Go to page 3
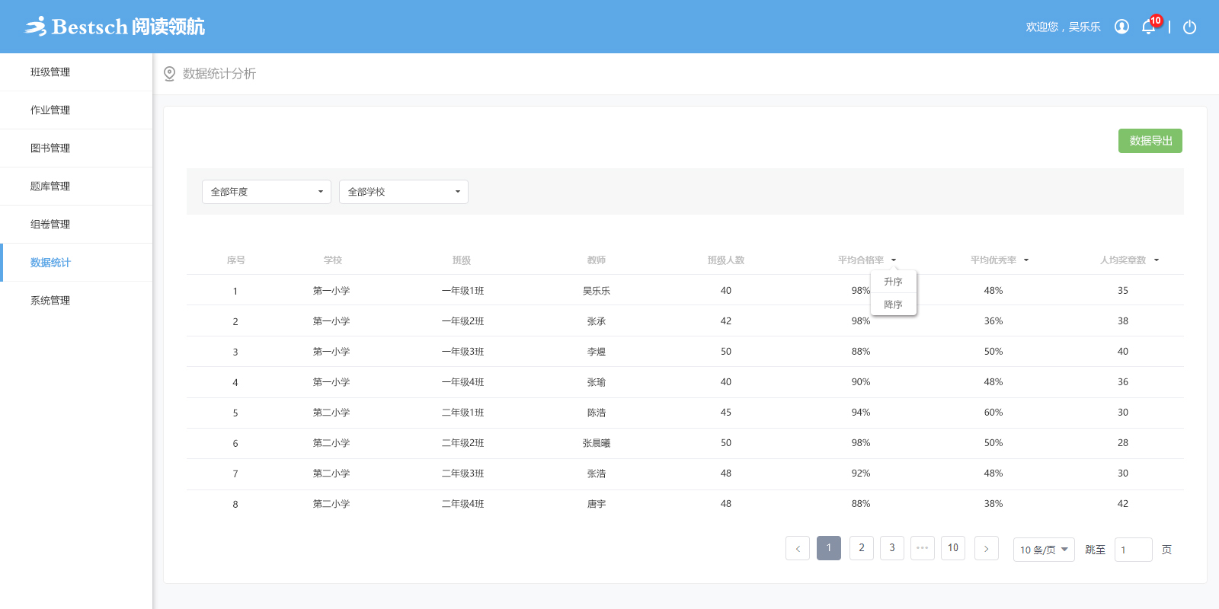 [x=891, y=548]
